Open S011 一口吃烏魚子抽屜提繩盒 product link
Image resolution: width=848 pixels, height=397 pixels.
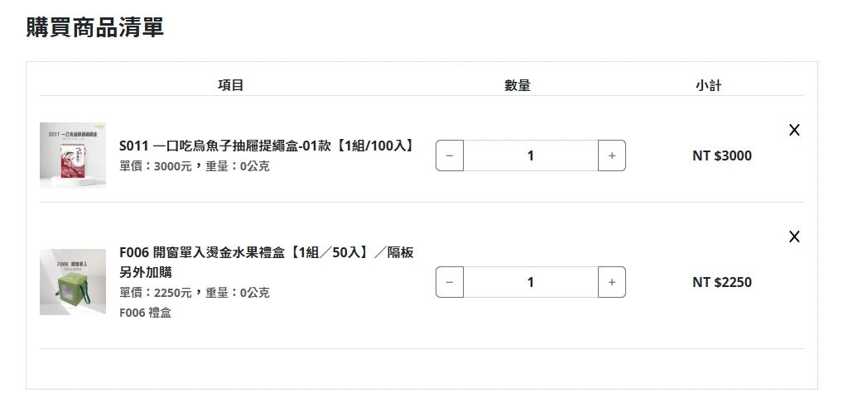(x=266, y=146)
